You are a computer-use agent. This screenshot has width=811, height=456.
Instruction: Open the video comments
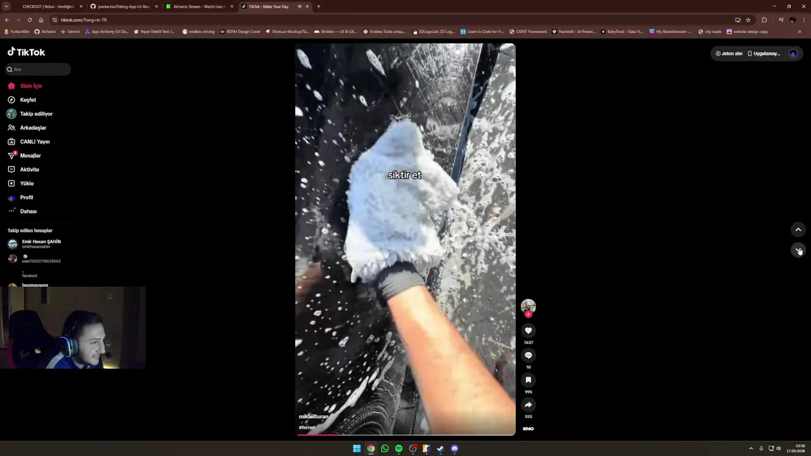click(x=528, y=355)
